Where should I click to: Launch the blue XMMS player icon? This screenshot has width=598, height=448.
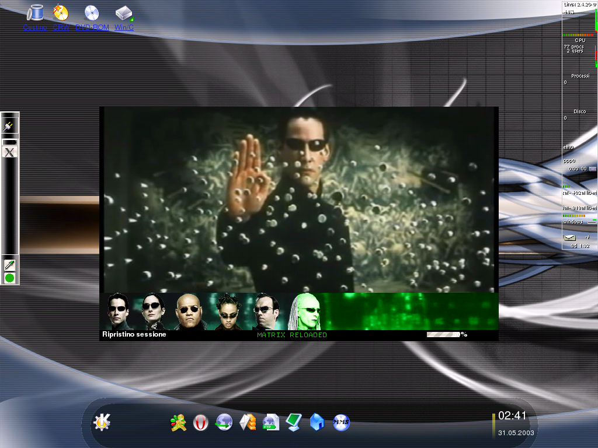[x=341, y=422]
